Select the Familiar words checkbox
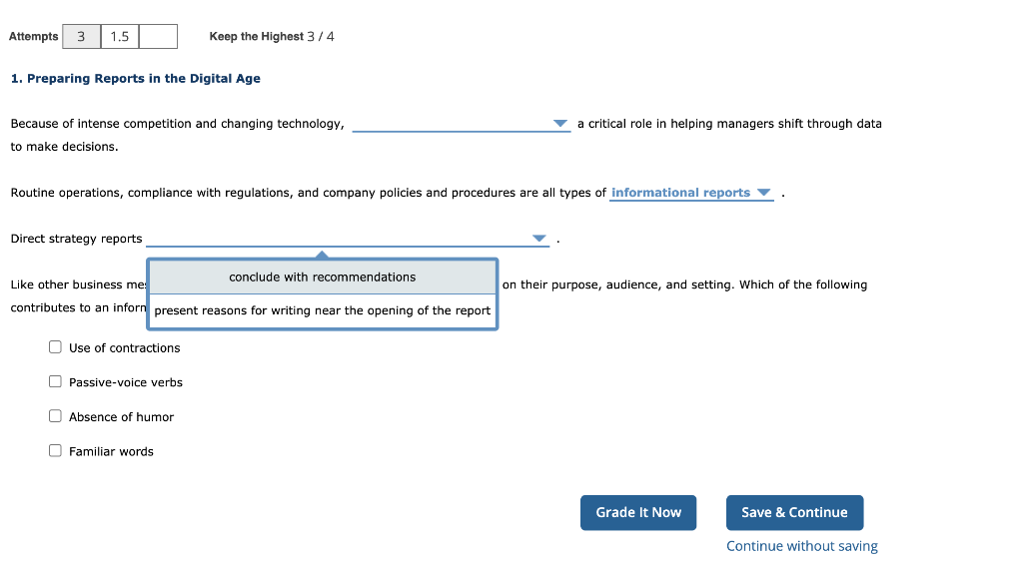This screenshot has height=567, width=1023. point(56,451)
